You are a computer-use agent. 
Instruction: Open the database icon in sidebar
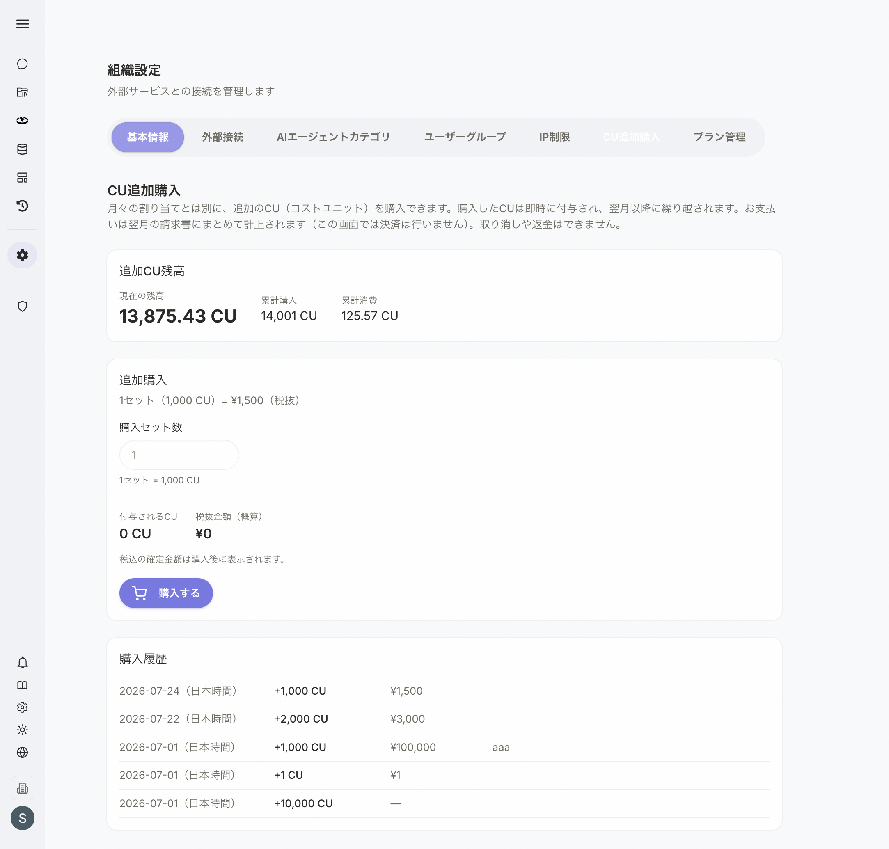click(x=22, y=149)
